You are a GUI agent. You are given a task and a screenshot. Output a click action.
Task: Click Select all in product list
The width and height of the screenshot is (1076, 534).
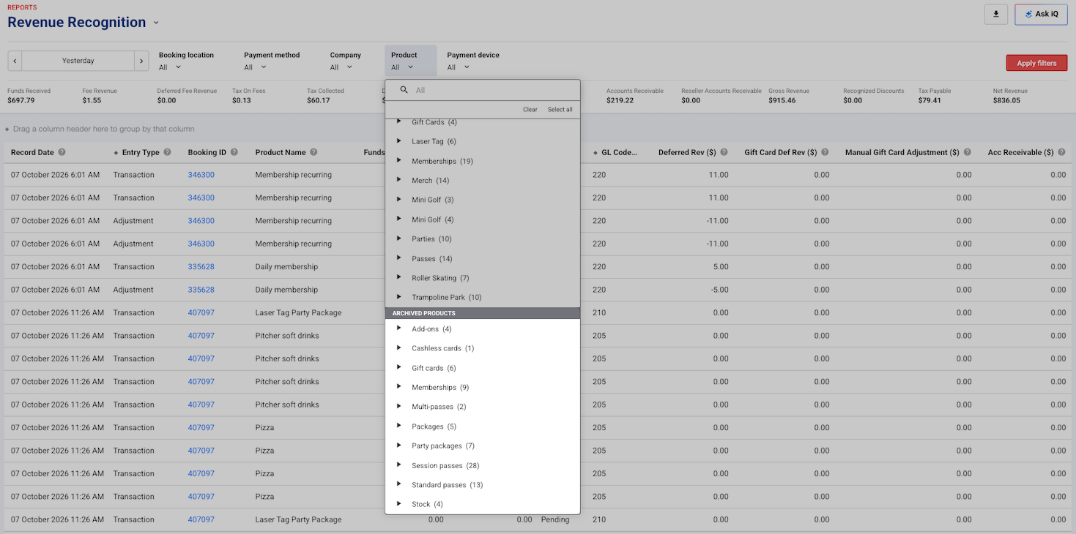click(560, 110)
